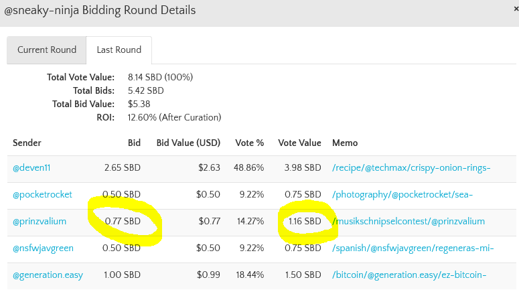Open the bitcoin ez-bitcoin memo link
This screenshot has height=298, width=519.
tap(409, 275)
